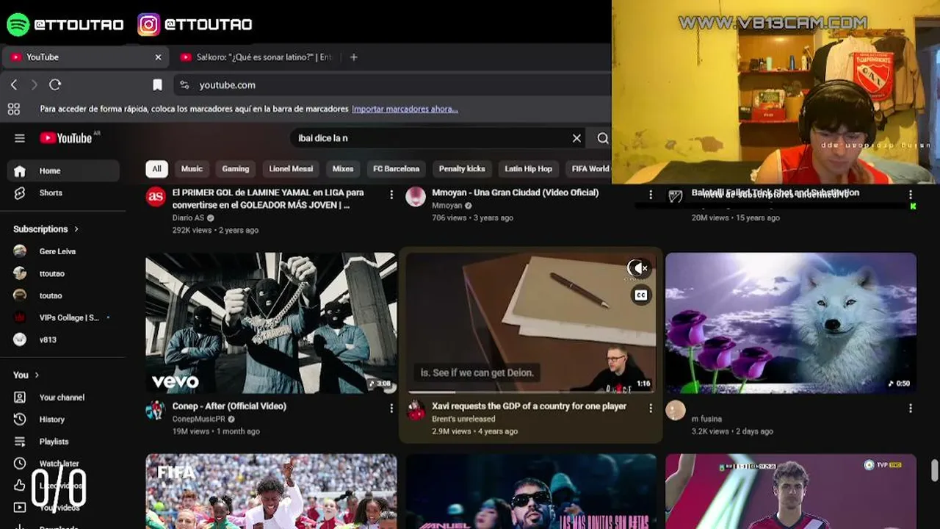This screenshot has height=529, width=940.
Task: Toggle mute on the Xavi video preview
Action: point(640,268)
